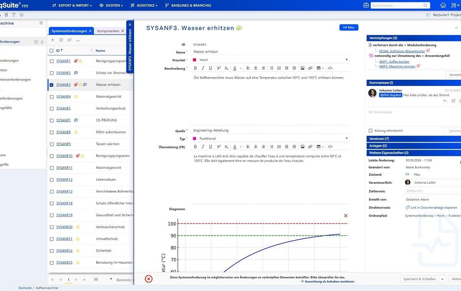461x291 pixels.
Task: Open the Export & Import menu
Action: click(72, 5)
